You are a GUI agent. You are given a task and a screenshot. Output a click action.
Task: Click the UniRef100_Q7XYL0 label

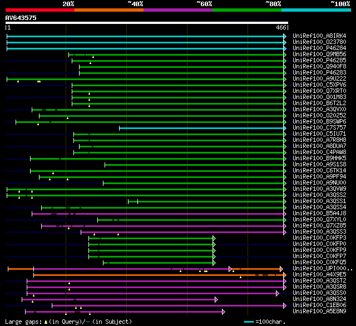[319, 220]
